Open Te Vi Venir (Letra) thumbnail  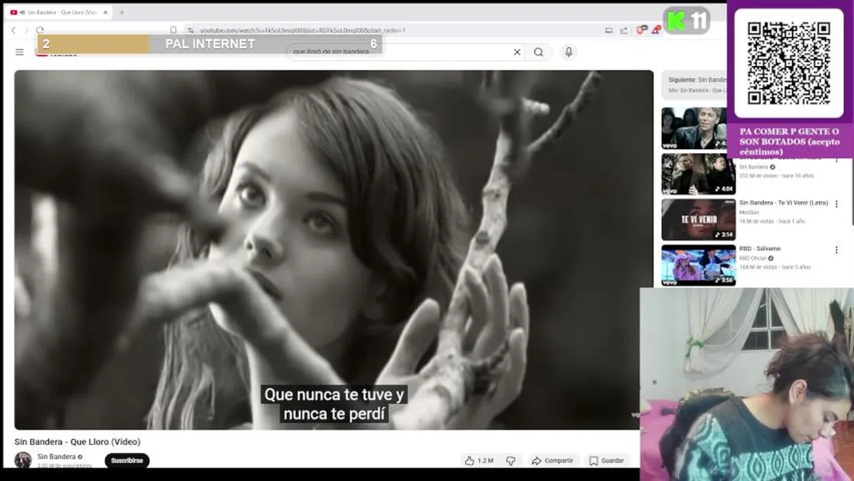698,220
